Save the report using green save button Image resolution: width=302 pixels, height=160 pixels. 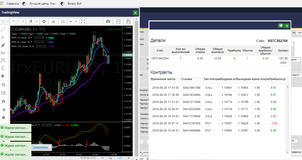pyautogui.click(x=281, y=25)
